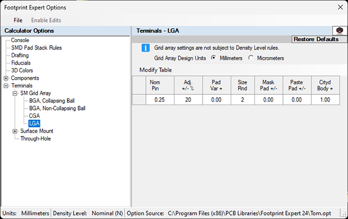348x219 pixels.
Task: Select BGA, Collapsing Ball item
Action: point(52,101)
